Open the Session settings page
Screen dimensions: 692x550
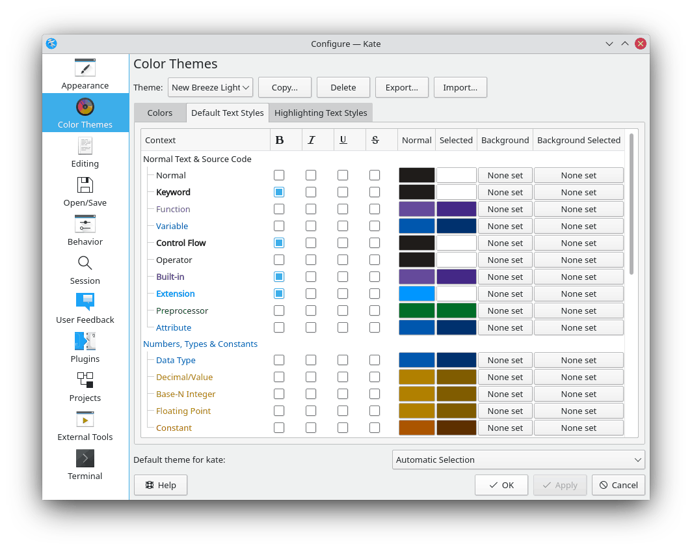(85, 269)
